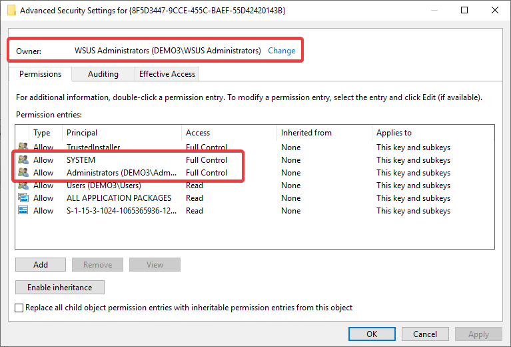Click Read access of Users row
The image size is (511, 347).
195,186
